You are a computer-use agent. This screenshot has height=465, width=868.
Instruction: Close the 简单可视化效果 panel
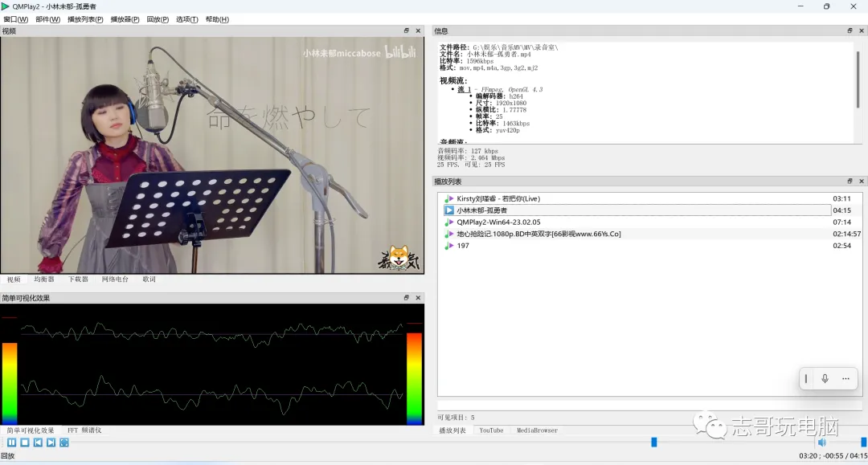(418, 297)
